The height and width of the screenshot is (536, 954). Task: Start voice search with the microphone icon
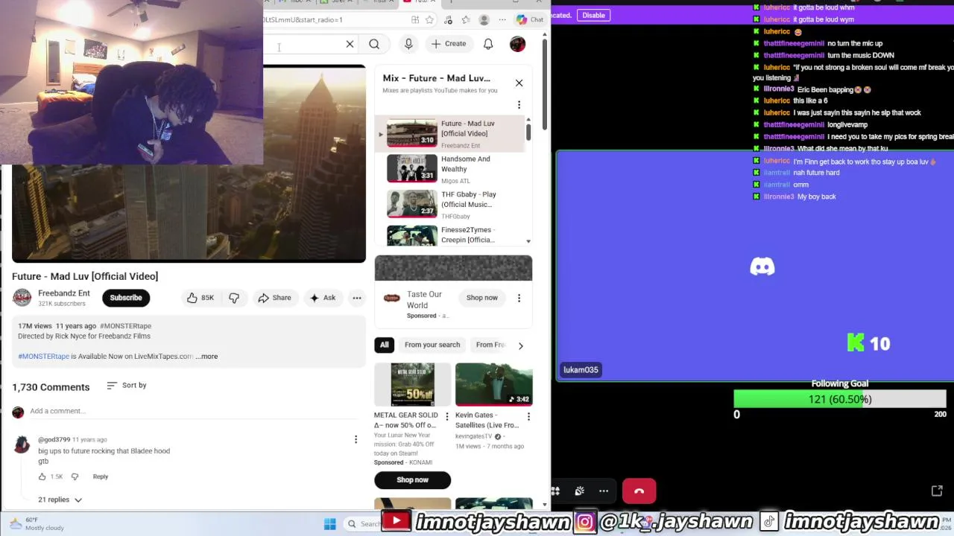[x=408, y=44]
